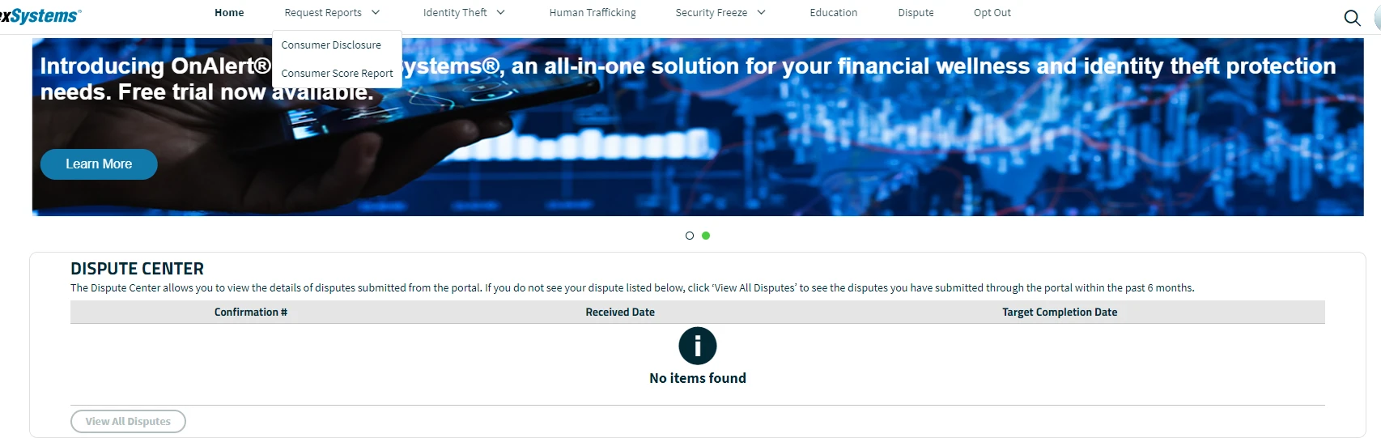Select the first carousel slide dot
1381x438 pixels.
click(690, 236)
